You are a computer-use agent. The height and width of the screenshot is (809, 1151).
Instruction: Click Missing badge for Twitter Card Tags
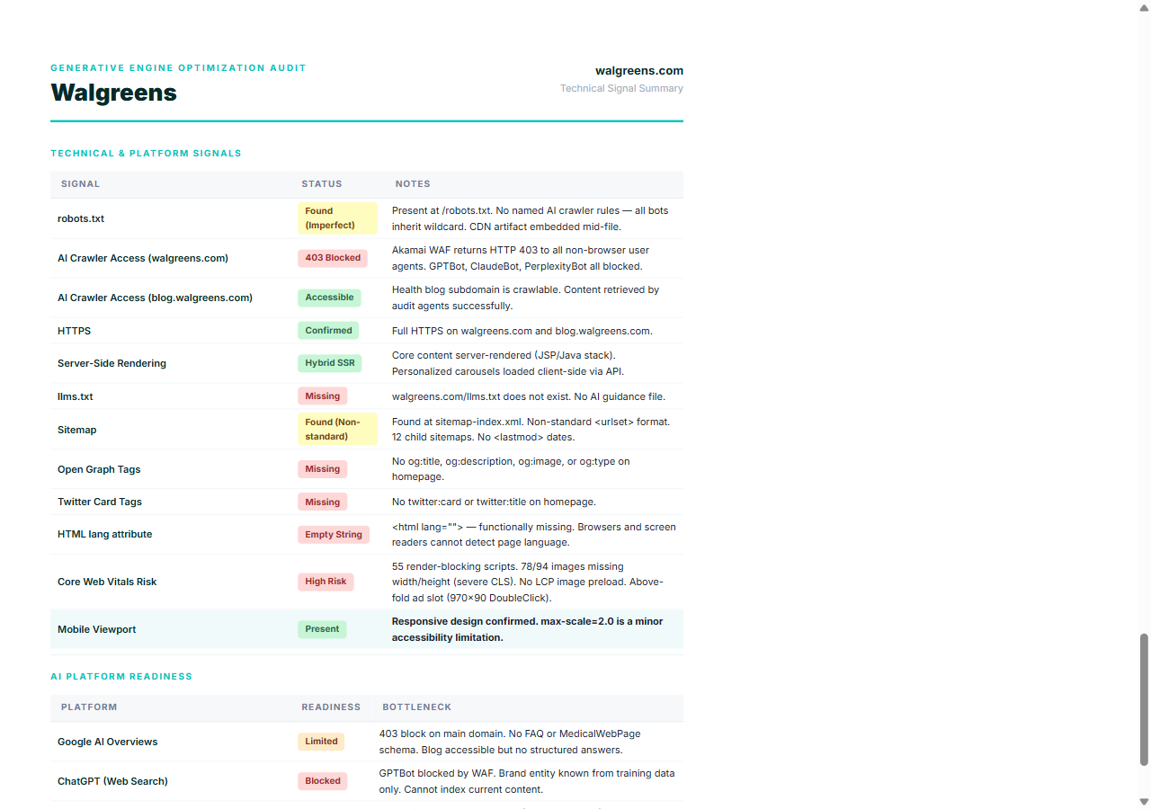322,502
